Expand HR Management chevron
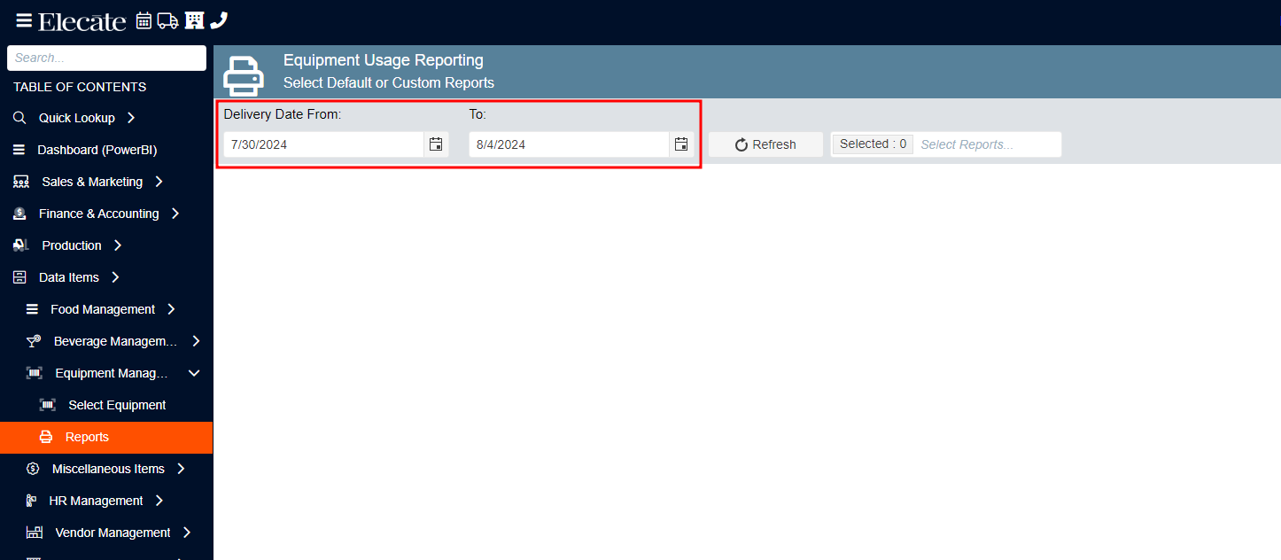 click(159, 501)
